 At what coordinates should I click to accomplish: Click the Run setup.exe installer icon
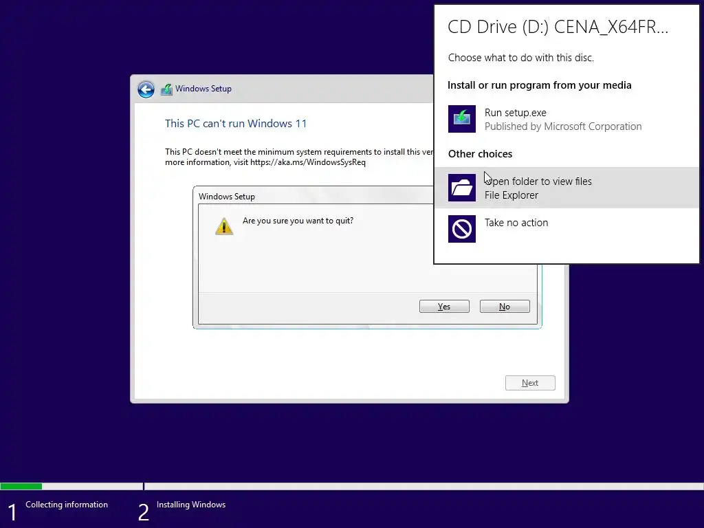(461, 119)
